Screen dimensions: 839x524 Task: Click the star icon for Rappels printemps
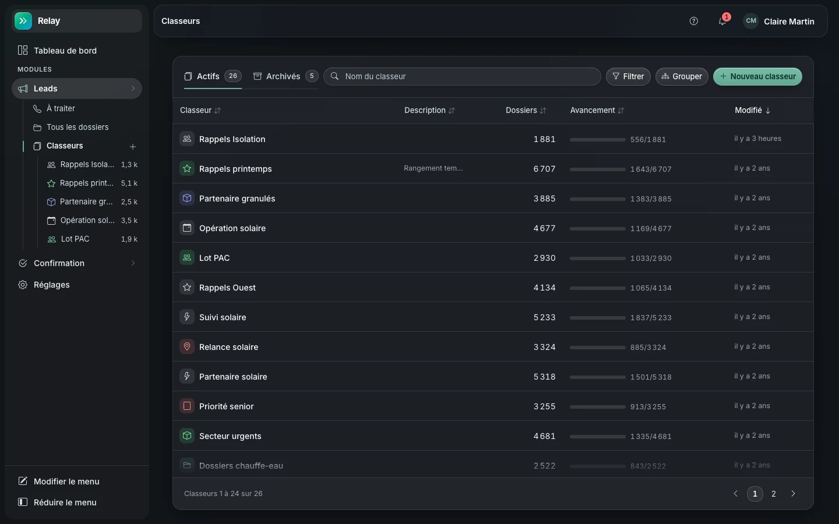click(x=187, y=169)
